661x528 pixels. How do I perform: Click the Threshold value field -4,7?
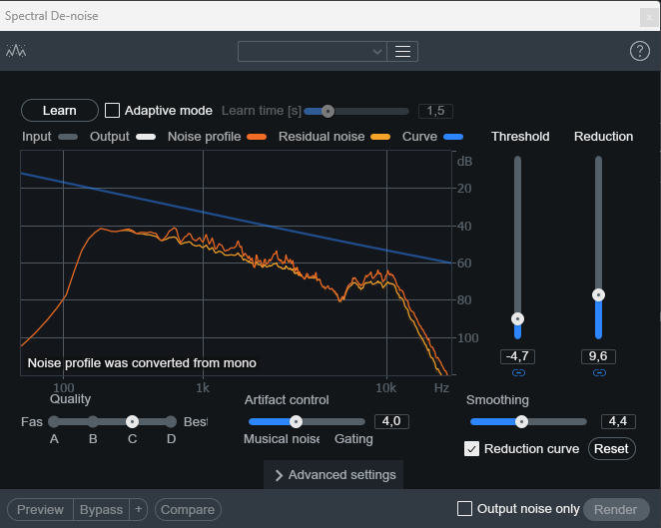pyautogui.click(x=517, y=356)
